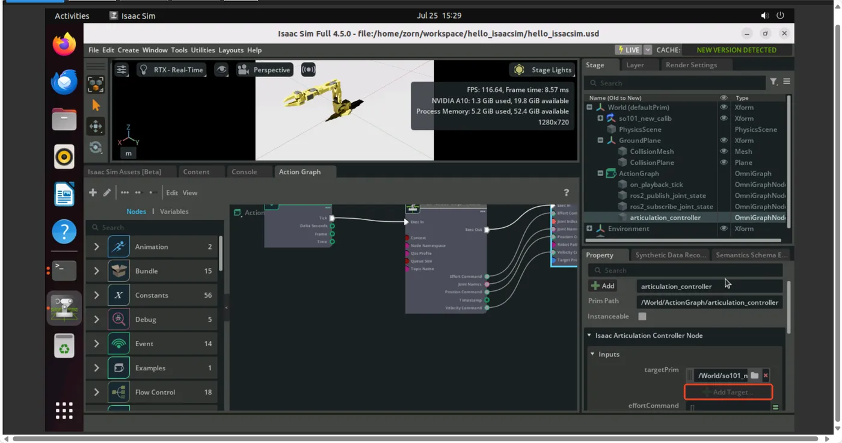Click the plus icon in Action Graph toolbar

[x=93, y=192]
